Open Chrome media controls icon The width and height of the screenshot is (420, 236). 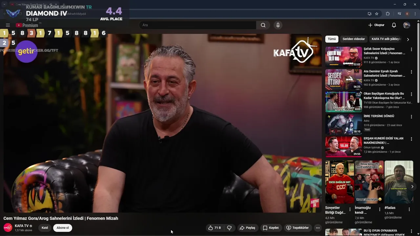[x=399, y=14]
